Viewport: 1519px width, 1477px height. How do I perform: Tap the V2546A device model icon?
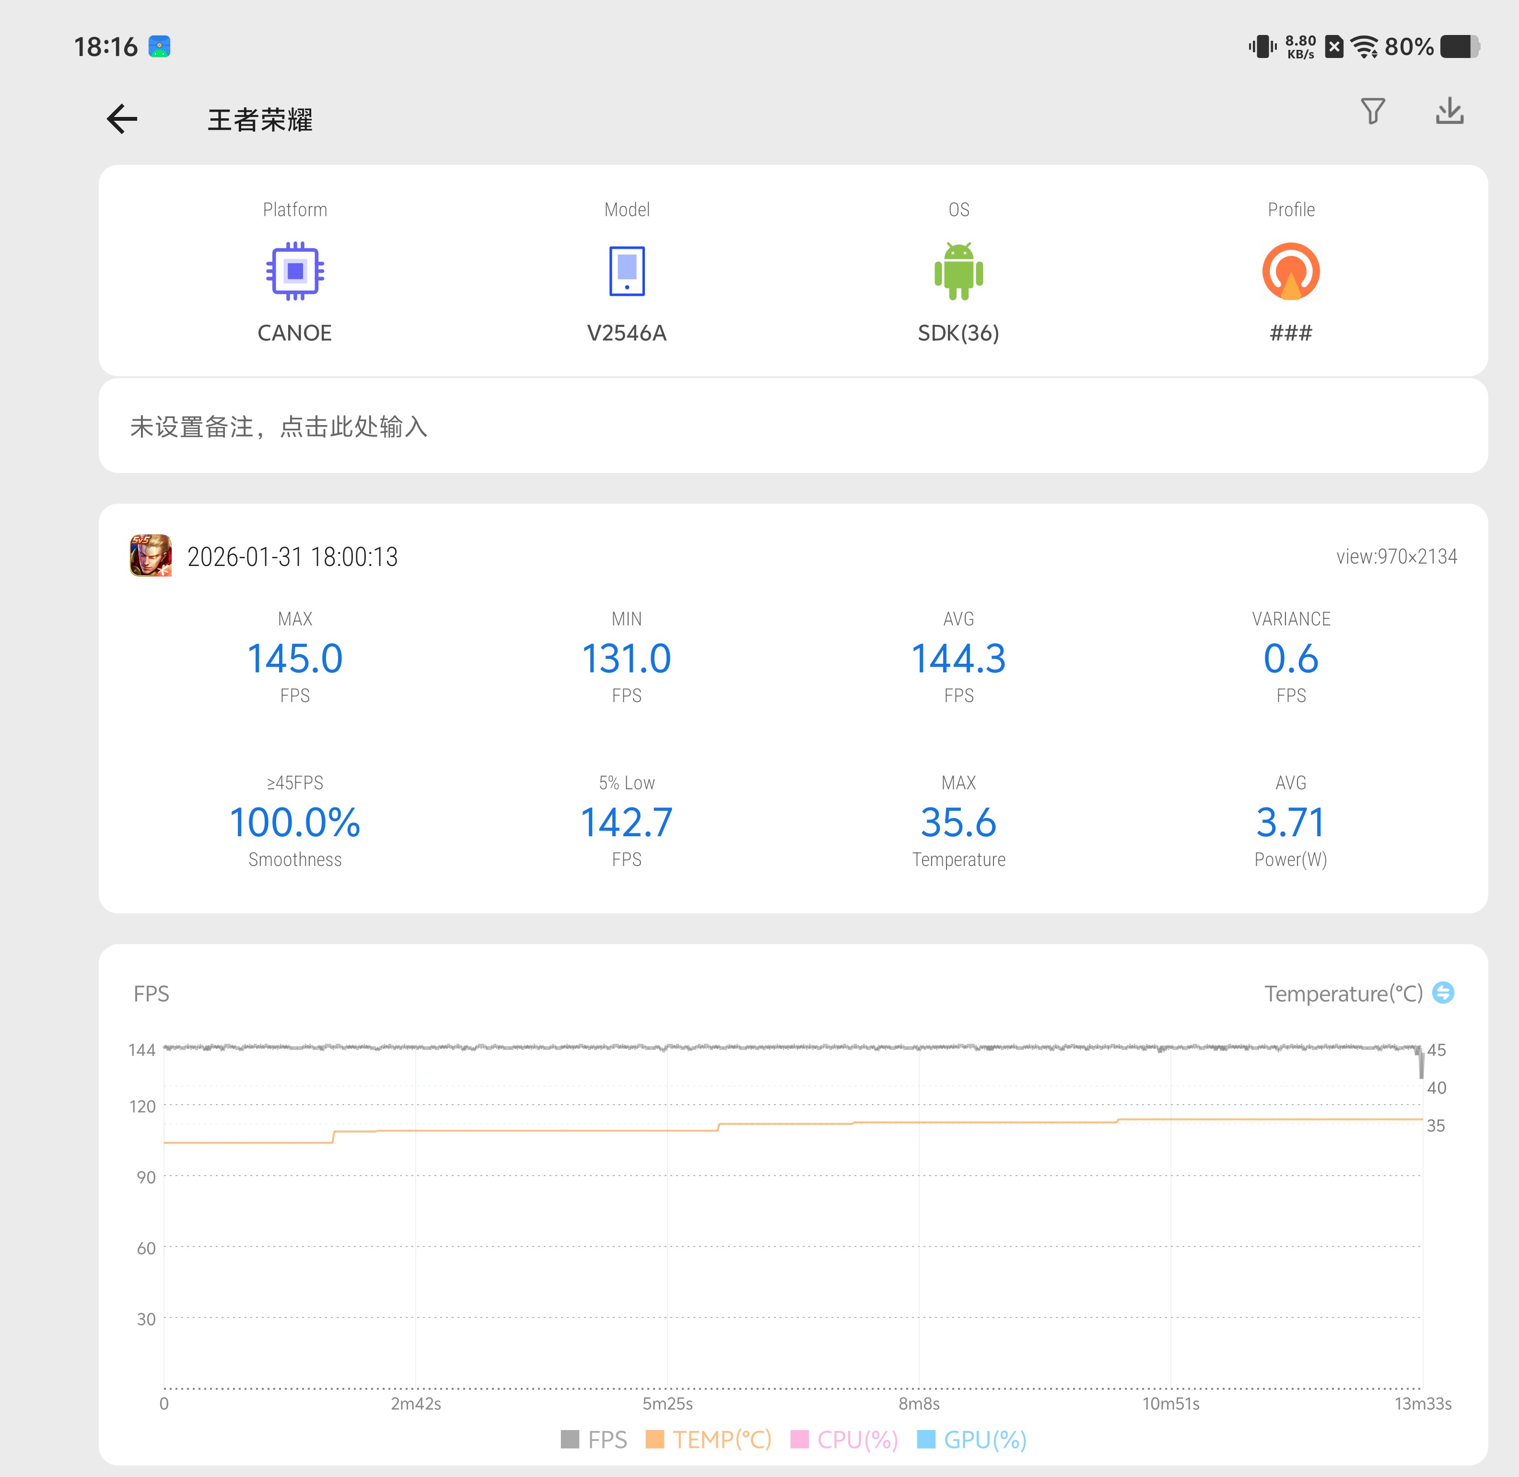(x=626, y=272)
